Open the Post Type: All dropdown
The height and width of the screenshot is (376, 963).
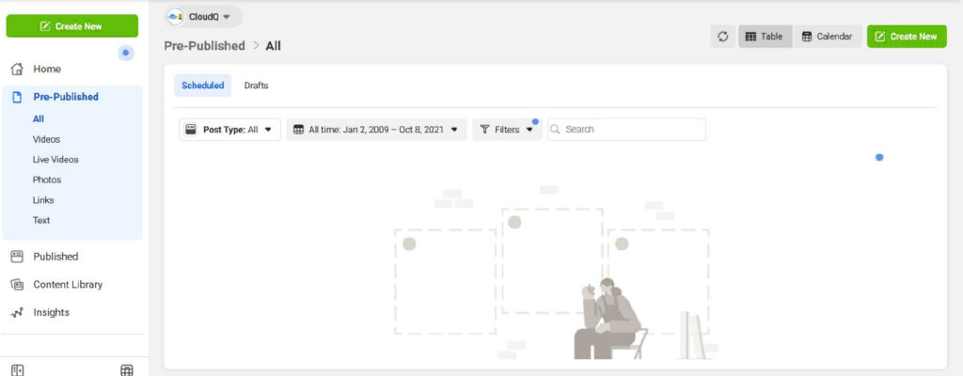229,130
